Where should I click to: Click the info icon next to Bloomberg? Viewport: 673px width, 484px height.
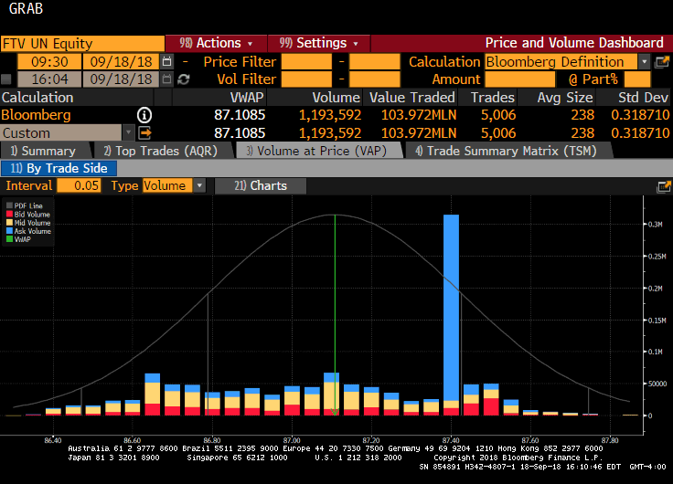[x=144, y=115]
